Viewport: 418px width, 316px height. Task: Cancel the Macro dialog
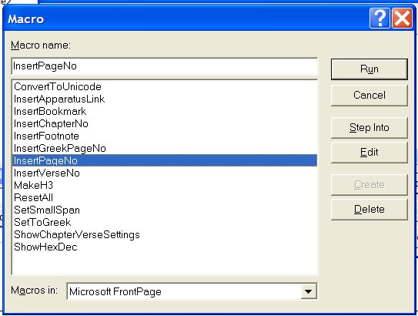(370, 96)
